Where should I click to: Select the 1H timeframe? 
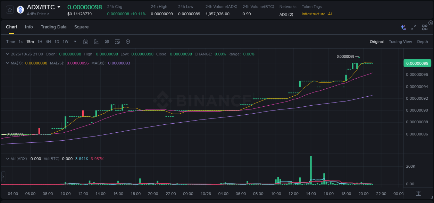[39, 42]
